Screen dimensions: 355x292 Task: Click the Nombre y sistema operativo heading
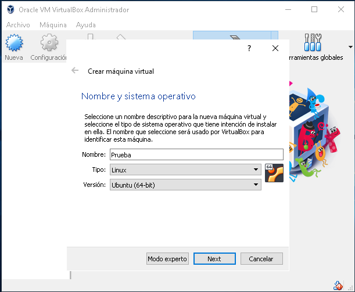point(138,96)
